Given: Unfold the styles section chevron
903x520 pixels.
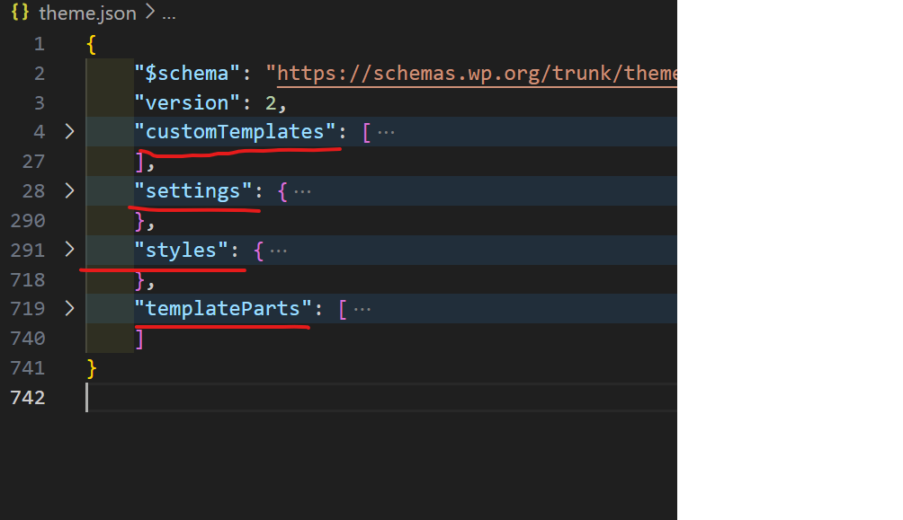Looking at the screenshot, I should (70, 250).
